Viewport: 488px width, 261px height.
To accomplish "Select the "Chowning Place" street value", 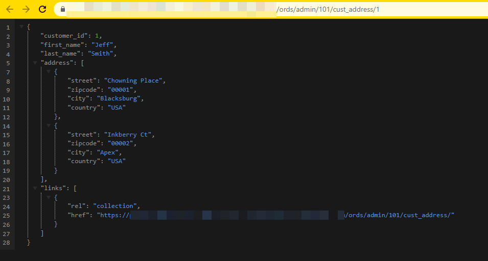I will pos(133,81).
